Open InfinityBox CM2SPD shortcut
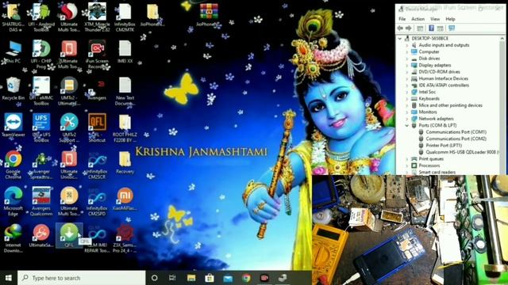The width and height of the screenshot is (508, 285). (x=97, y=201)
